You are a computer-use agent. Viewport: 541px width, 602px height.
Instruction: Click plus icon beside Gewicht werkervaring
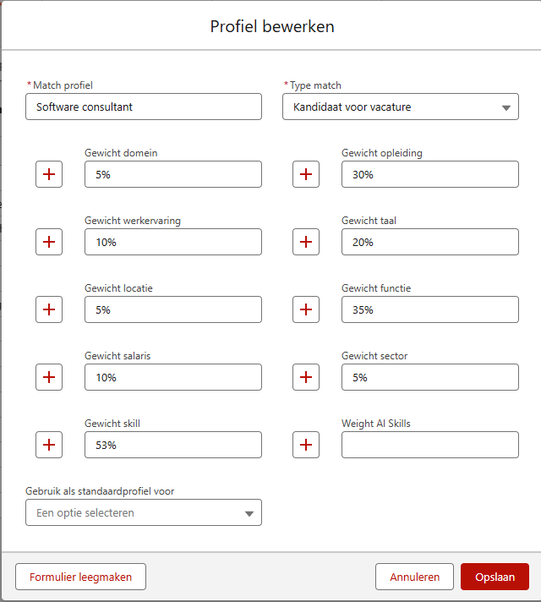[x=49, y=242]
